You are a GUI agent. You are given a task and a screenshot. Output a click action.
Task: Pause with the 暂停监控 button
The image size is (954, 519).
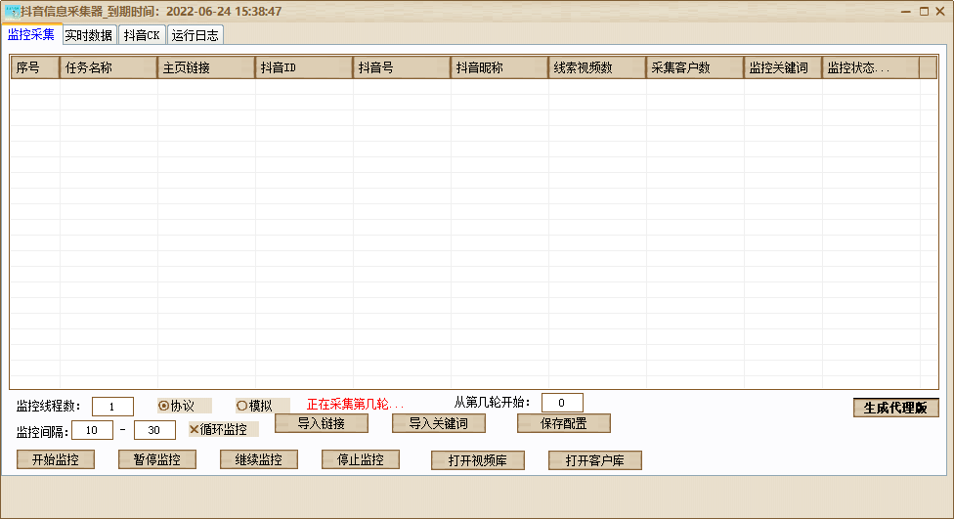click(x=157, y=460)
